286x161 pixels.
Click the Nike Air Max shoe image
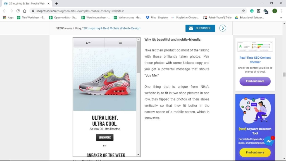point(105,82)
